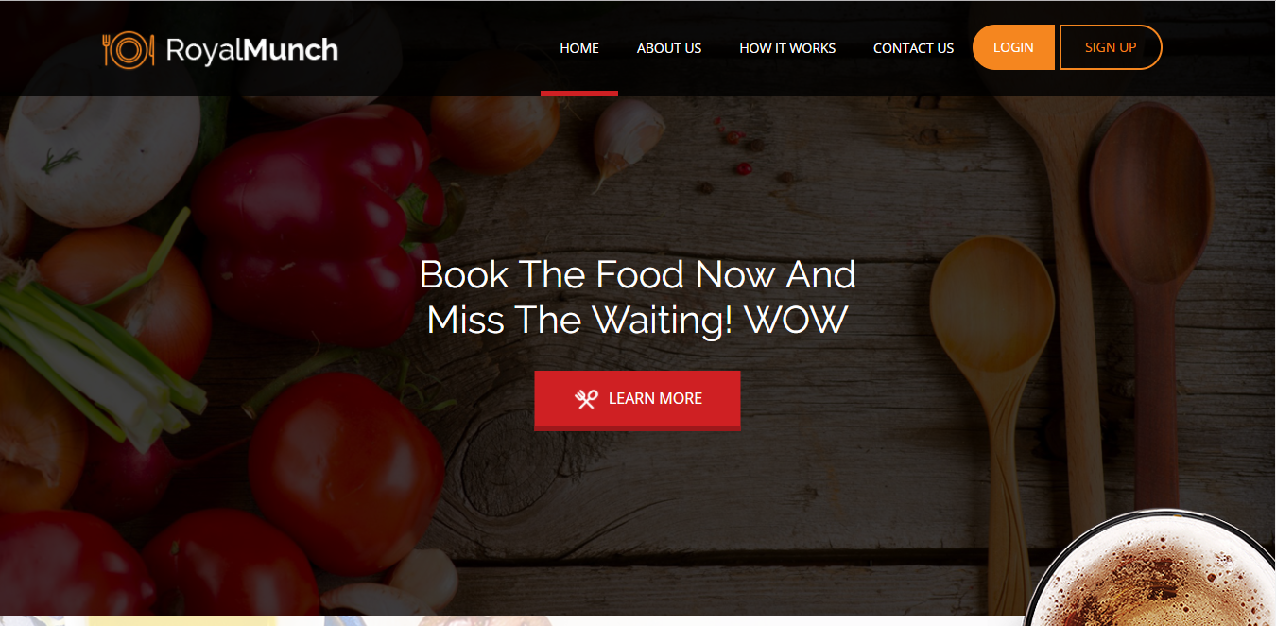The image size is (1276, 626).
Task: Click the orange LOGIN button
Action: [1013, 47]
